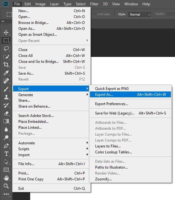Select the Path Selection tool
The image size is (175, 200).
(6, 162)
